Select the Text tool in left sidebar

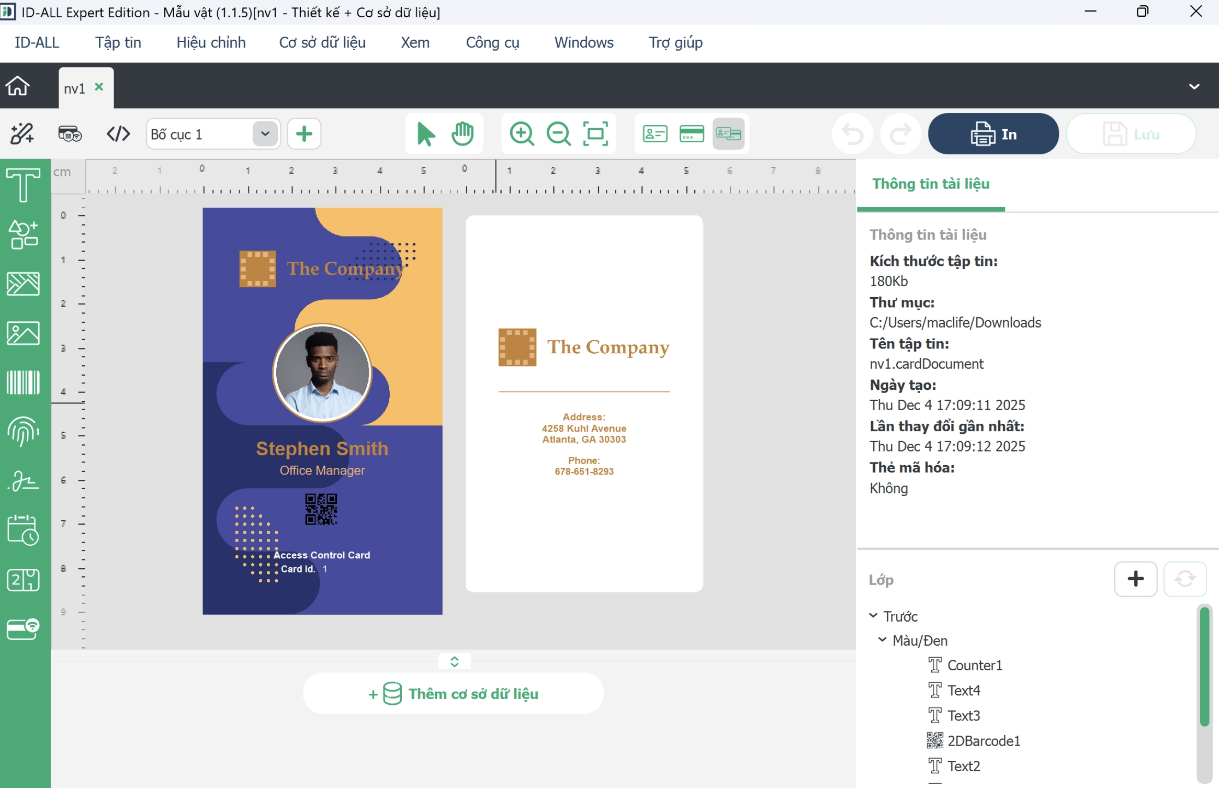point(23,185)
